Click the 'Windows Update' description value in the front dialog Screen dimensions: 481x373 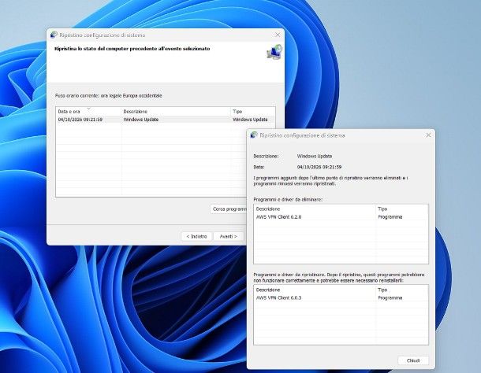pos(315,156)
